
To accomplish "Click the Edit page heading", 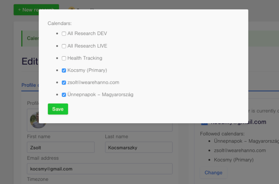I will click(x=30, y=61).
